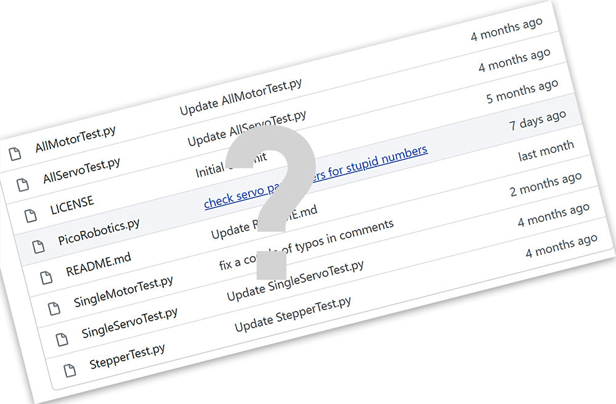Click the file icon next to README.md
This screenshot has height=404, width=616.
47,278
